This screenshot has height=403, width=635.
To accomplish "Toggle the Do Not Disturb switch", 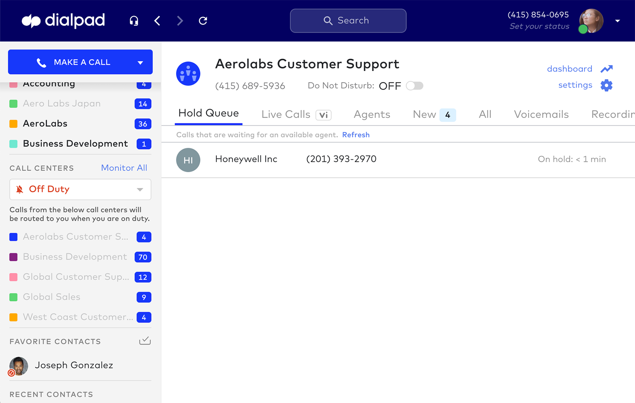I will pyautogui.click(x=415, y=86).
